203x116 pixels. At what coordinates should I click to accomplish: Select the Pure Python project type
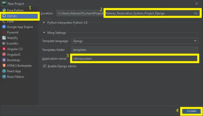pyautogui.click(x=15, y=10)
